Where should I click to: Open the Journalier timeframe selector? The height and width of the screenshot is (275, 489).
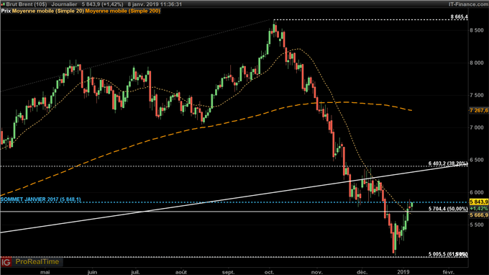click(x=64, y=4)
